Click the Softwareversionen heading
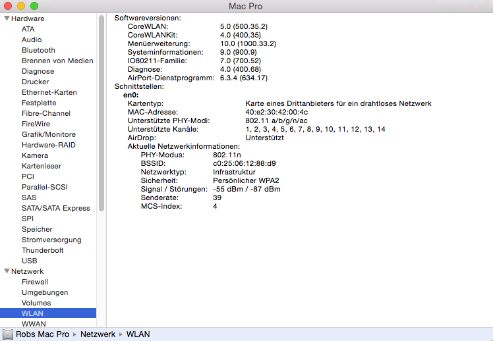The height and width of the screenshot is (341, 493). click(148, 18)
